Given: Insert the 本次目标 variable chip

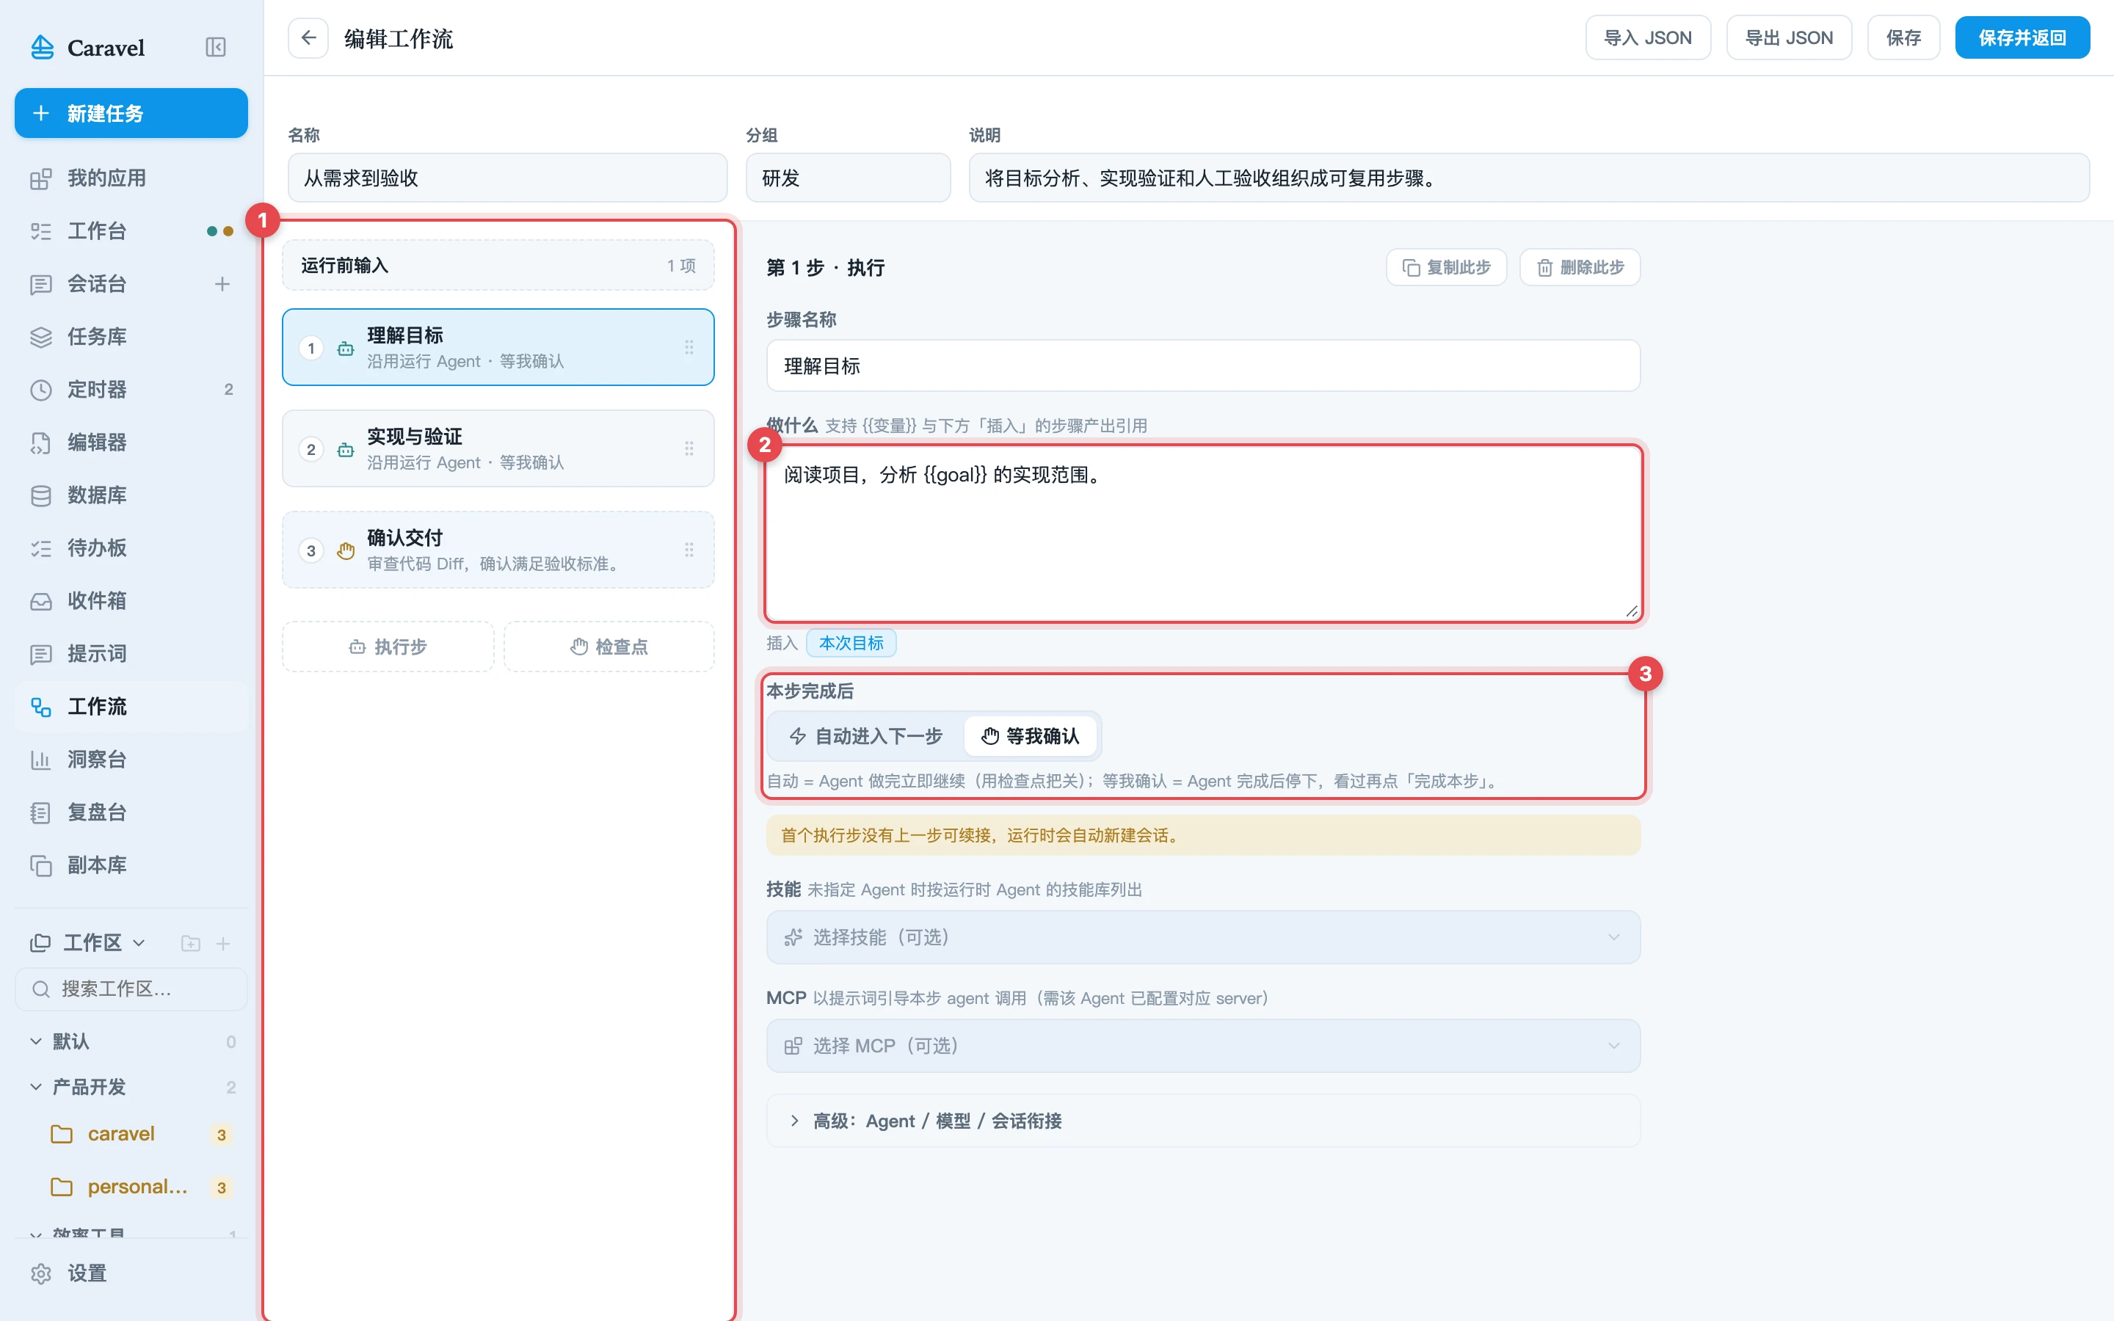Looking at the screenshot, I should (851, 643).
